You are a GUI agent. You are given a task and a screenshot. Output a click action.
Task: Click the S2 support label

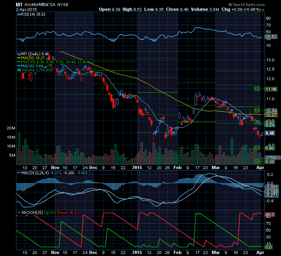pos(257,161)
